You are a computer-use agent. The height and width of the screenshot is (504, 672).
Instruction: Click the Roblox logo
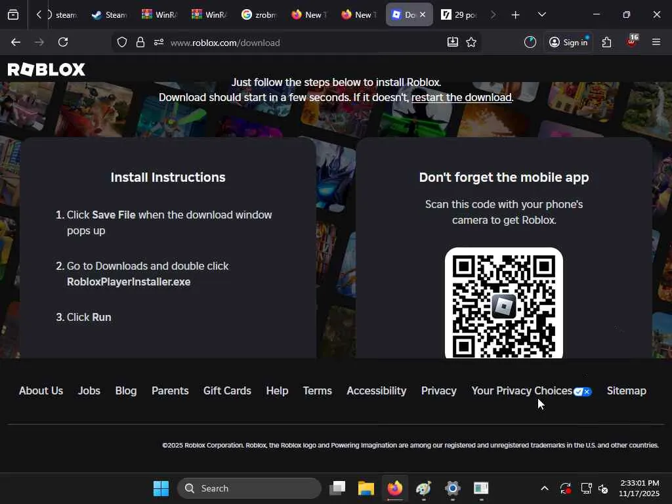tap(47, 70)
